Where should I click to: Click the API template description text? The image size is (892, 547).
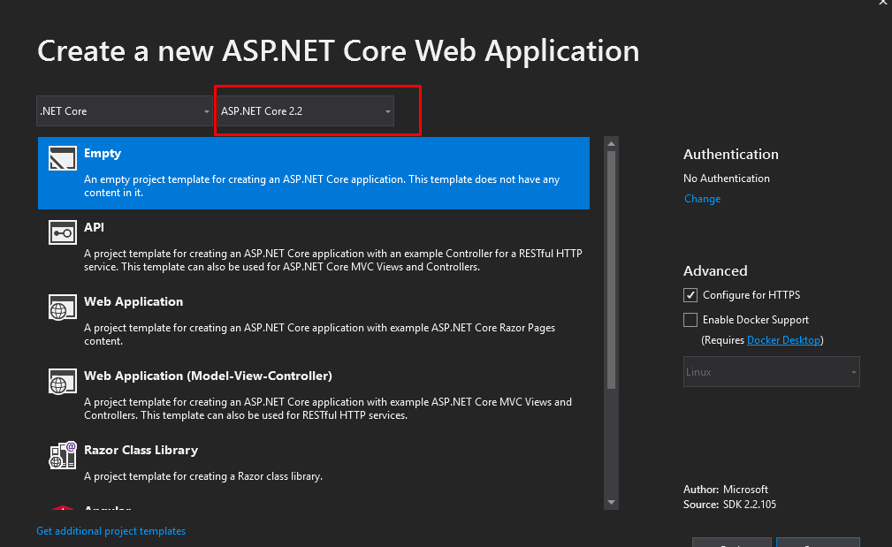[333, 260]
